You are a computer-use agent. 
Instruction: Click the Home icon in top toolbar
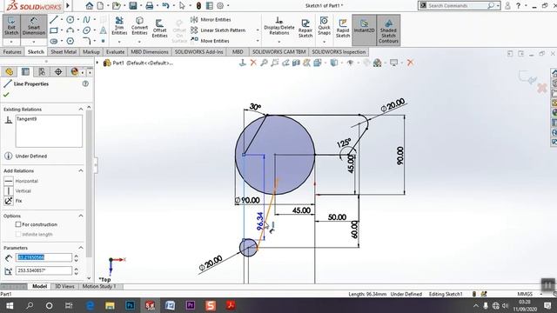point(90,5)
